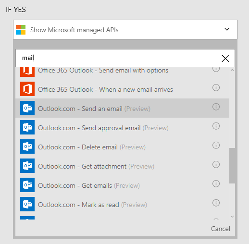The width and height of the screenshot is (249, 244).
Task: Show info for 'Get attachment'
Action: click(216, 165)
